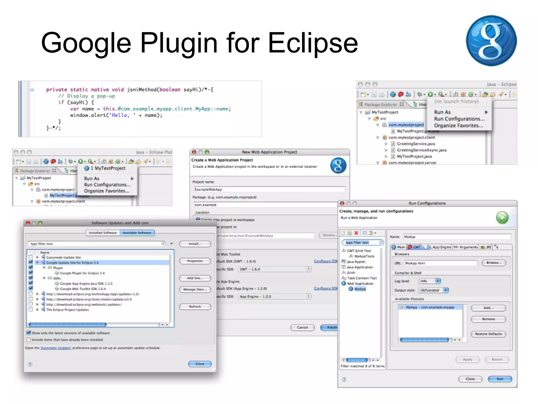Open the Log level dropdown
The image size is (538, 404).
point(429,281)
